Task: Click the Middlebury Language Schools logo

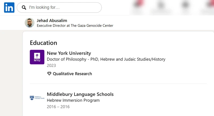Action: pos(37,98)
